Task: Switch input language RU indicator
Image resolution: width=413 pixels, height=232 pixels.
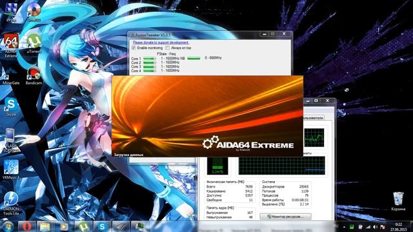Action: 336,226
